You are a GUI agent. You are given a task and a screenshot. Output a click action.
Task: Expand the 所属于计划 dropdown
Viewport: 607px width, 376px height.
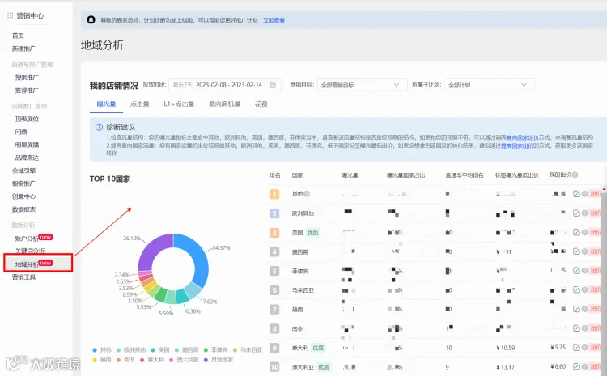click(490, 85)
